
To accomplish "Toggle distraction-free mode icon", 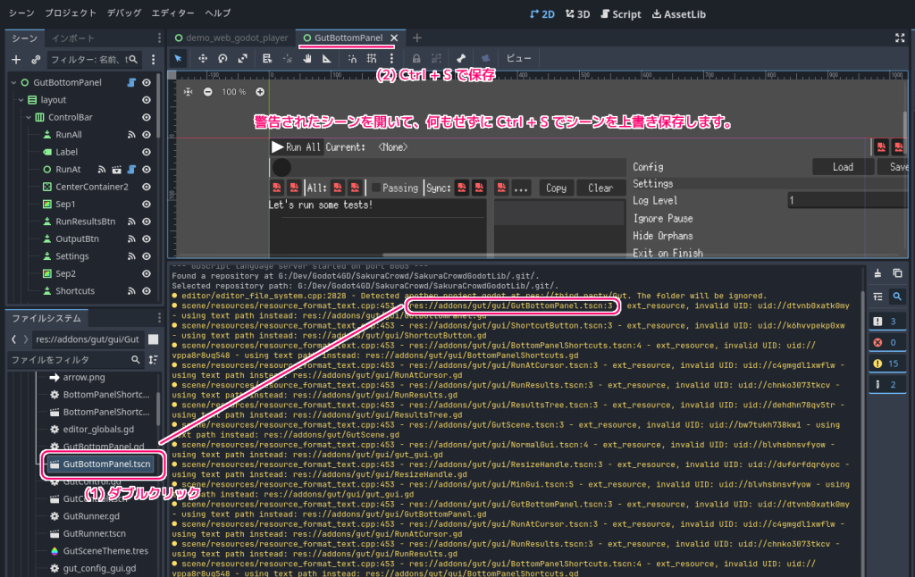I will (900, 38).
